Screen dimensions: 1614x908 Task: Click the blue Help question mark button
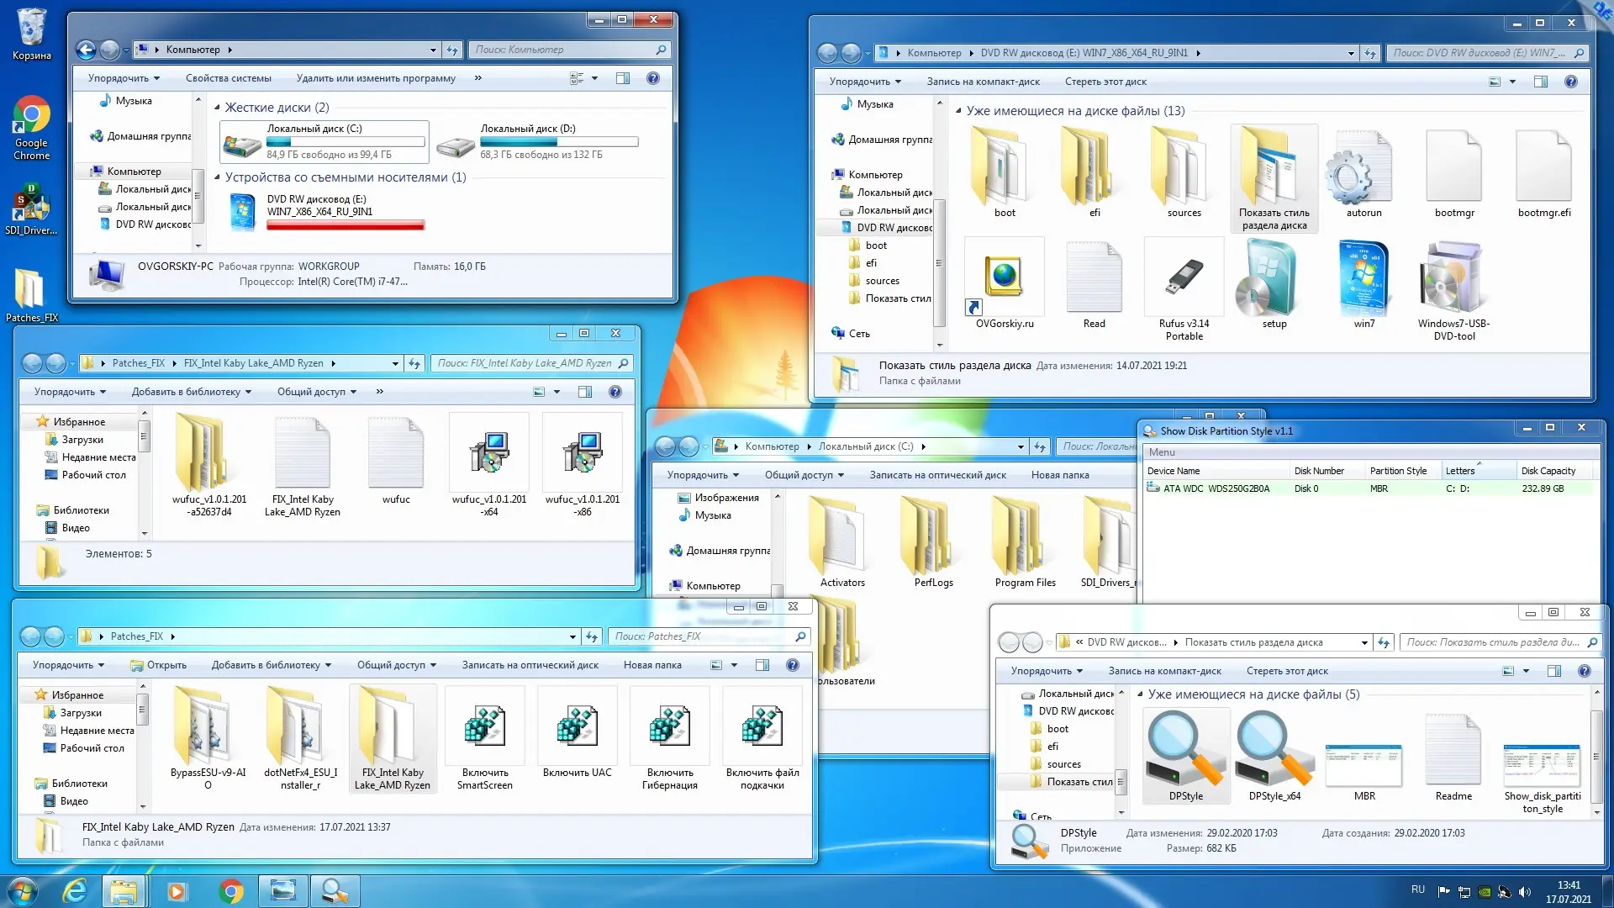point(653,78)
